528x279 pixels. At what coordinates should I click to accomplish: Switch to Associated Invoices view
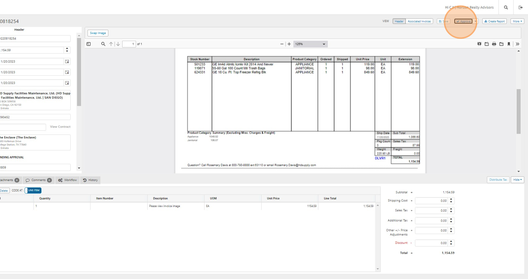[x=419, y=21]
